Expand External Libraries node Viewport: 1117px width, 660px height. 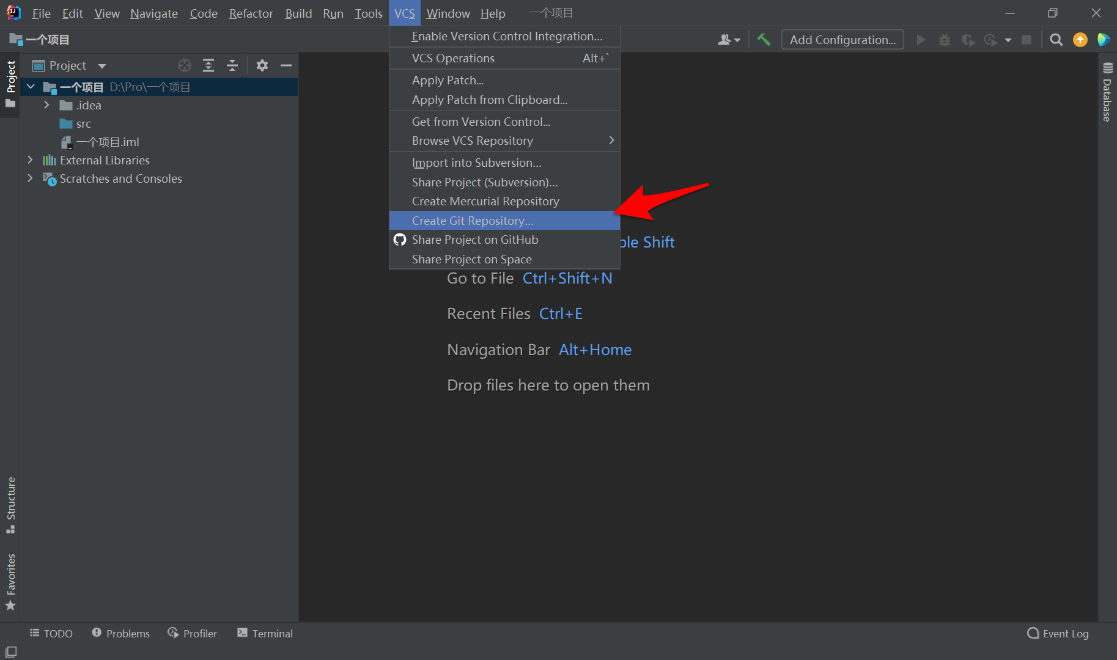click(30, 160)
